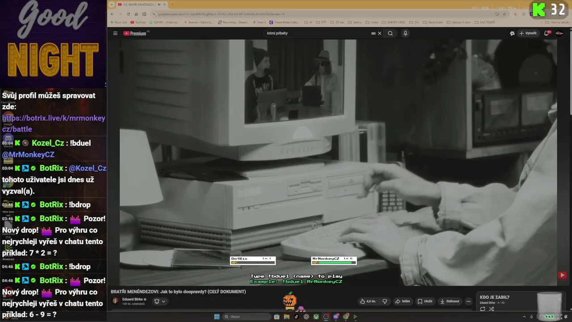572x322 pixels.
Task: Click the icon left of Vytvořit
Action: pos(512,33)
